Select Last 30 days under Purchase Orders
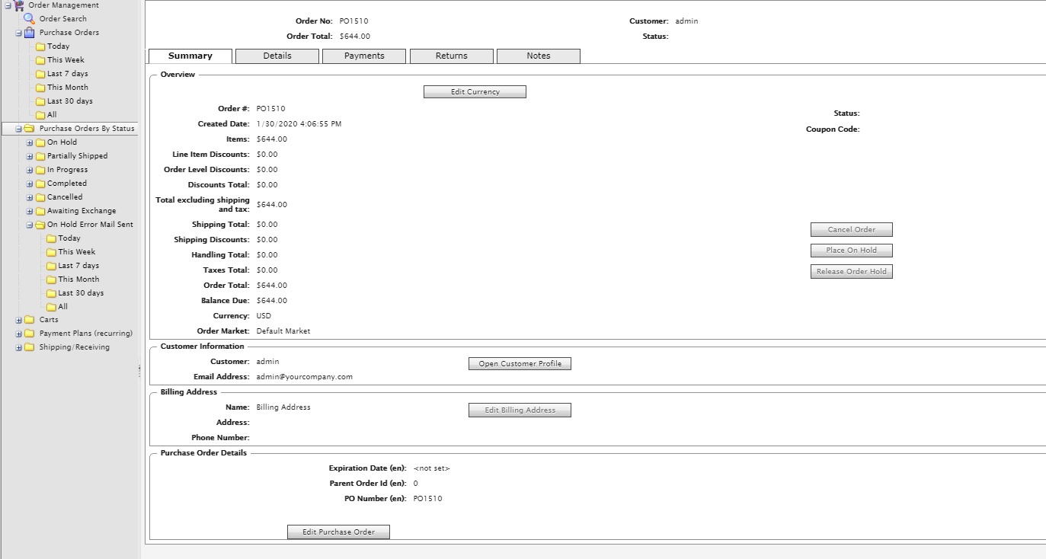Screen dimensions: 1046x559 click(69, 101)
